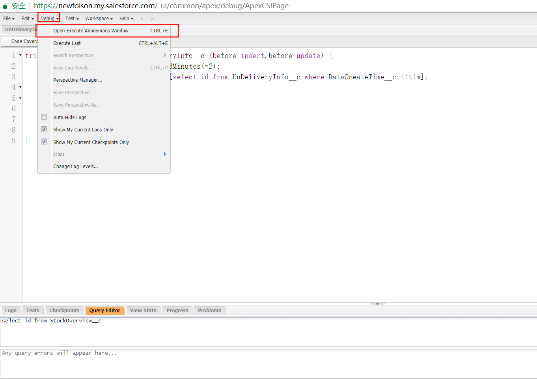Switch to the Tests tab

point(33,311)
